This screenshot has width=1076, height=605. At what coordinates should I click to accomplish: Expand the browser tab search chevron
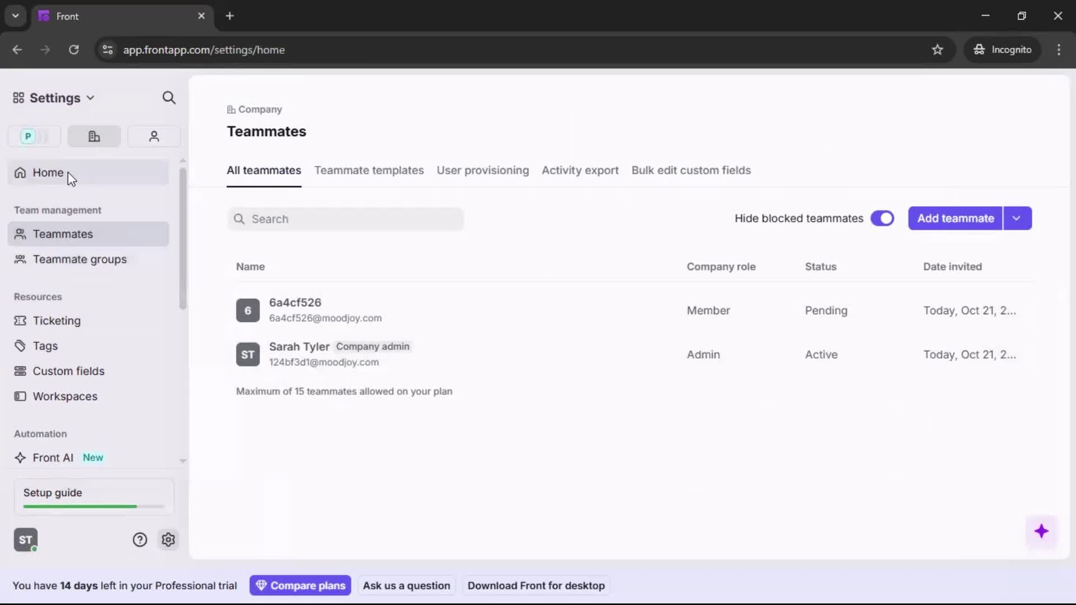[15, 16]
